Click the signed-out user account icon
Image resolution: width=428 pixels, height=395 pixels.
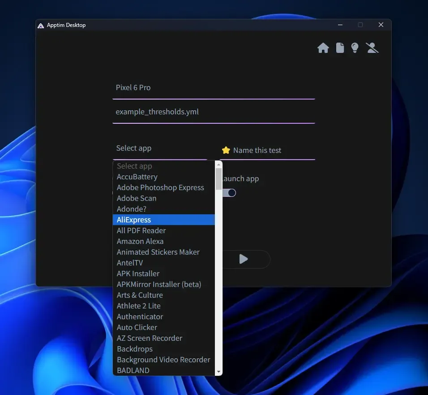[372, 48]
